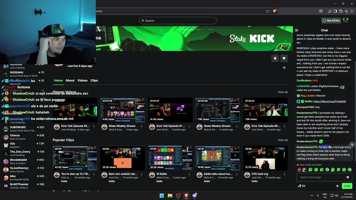Click the share channel icon
The image size is (356, 200).
284,67
